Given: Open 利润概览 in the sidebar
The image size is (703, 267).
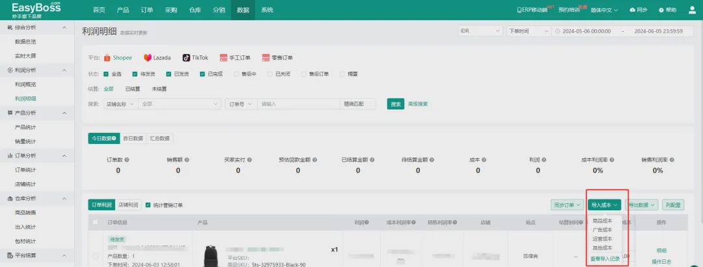Looking at the screenshot, I should (25, 85).
